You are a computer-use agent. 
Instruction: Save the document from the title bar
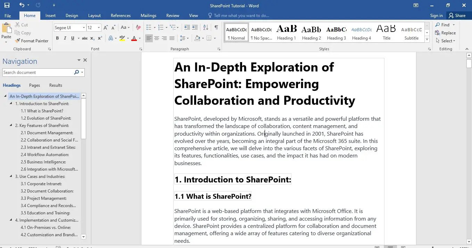point(7,5)
